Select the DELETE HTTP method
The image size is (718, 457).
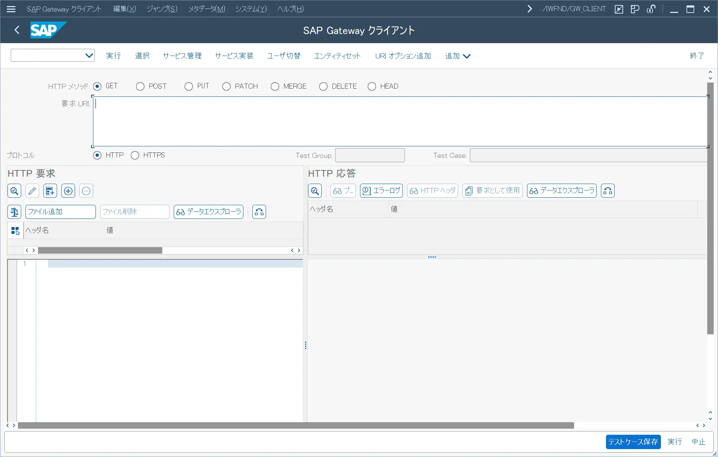(x=323, y=86)
